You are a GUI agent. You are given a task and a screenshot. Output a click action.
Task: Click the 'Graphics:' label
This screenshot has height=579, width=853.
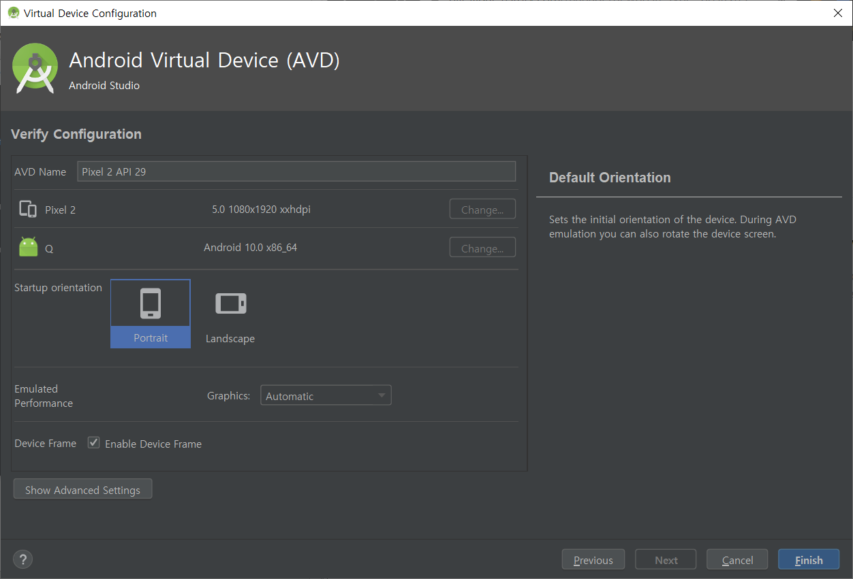coord(228,395)
